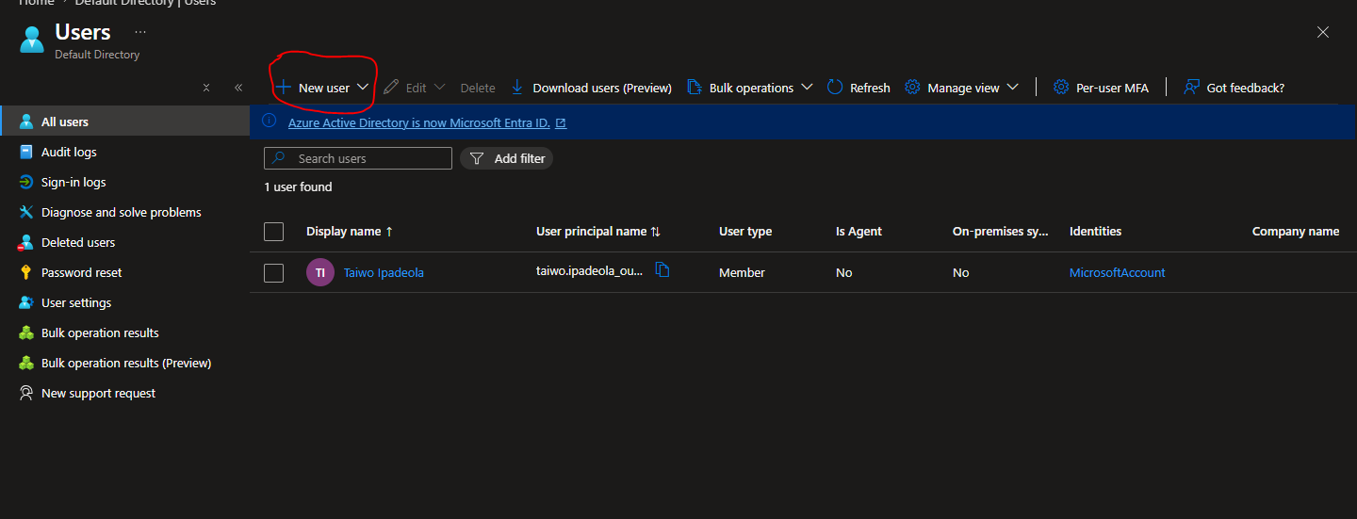
Task: Click the User type column header
Action: point(745,231)
